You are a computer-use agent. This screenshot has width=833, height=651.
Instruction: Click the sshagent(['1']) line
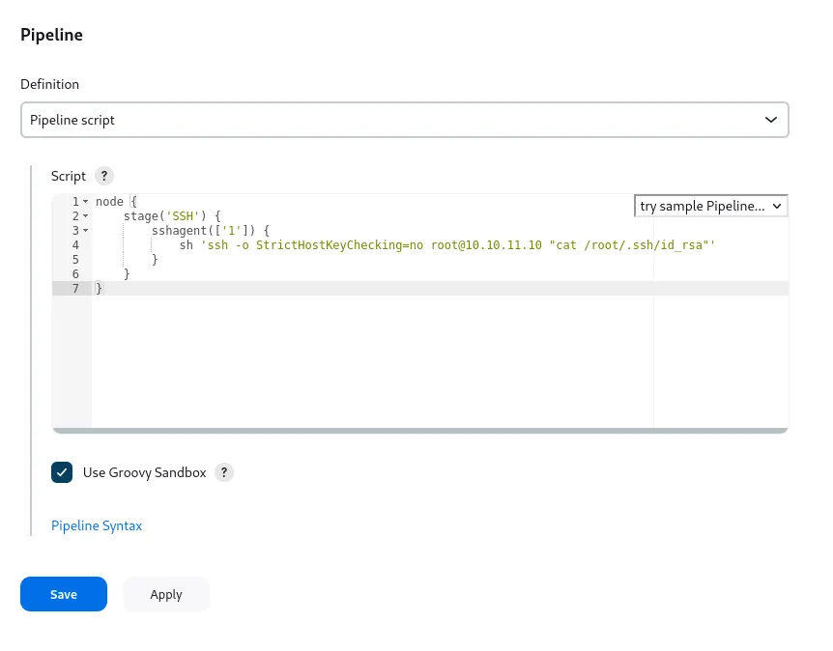211,231
